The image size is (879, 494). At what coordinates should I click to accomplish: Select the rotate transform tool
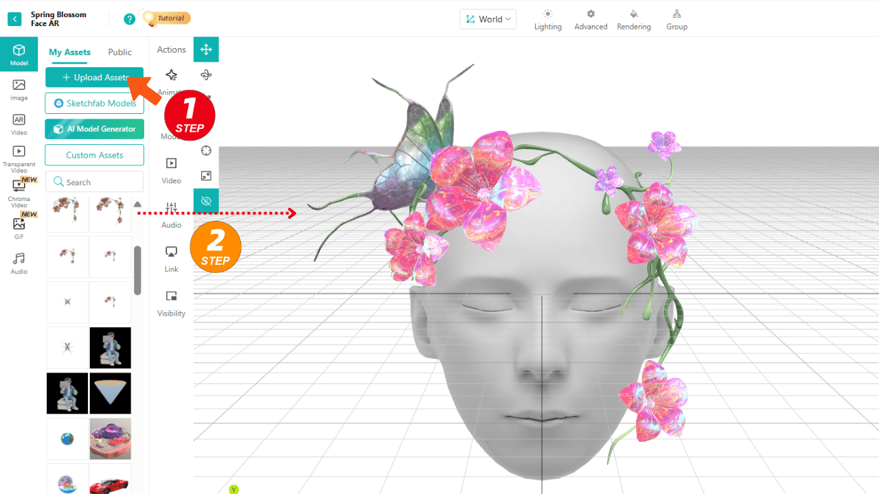pos(206,75)
